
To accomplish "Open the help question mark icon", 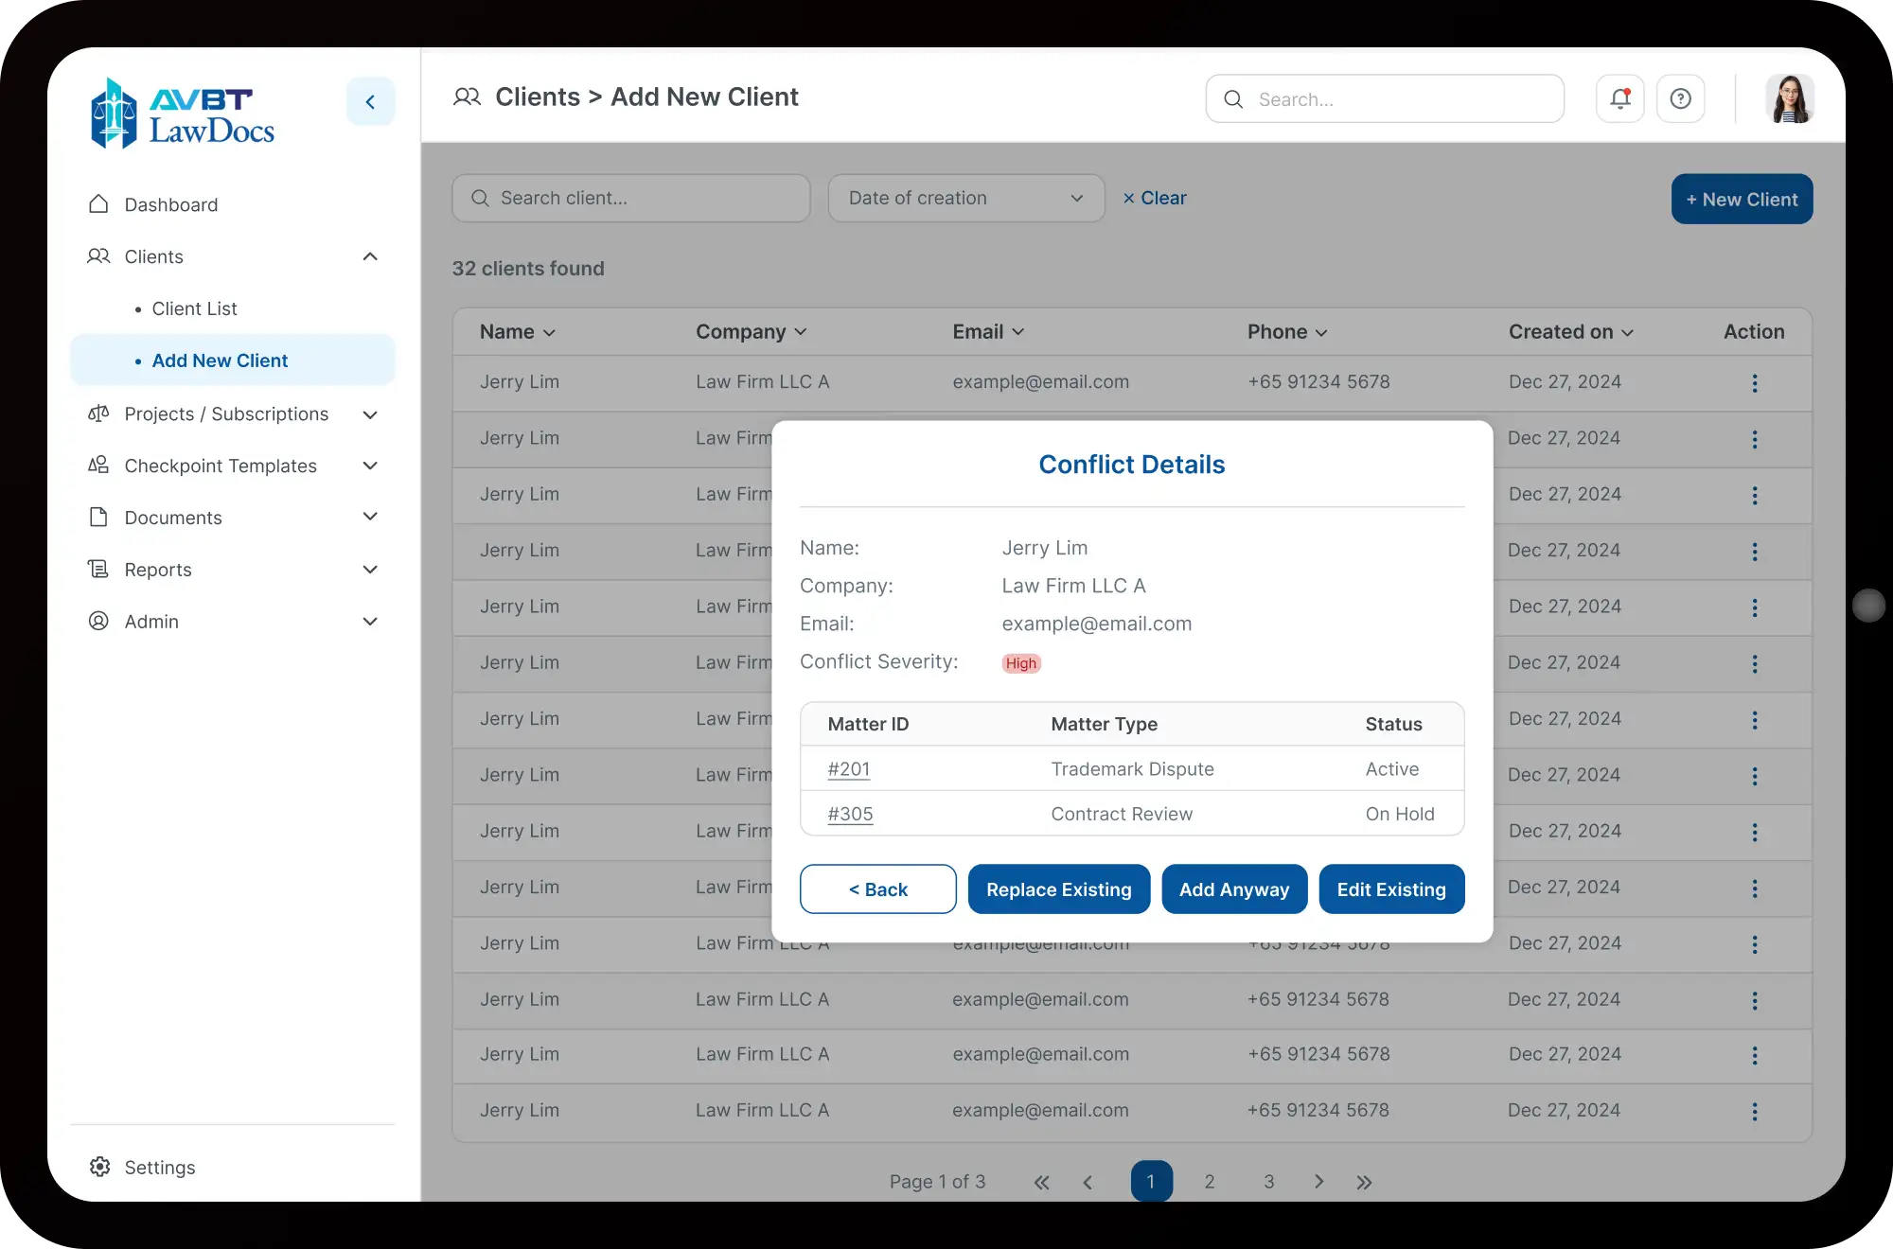I will [1681, 98].
